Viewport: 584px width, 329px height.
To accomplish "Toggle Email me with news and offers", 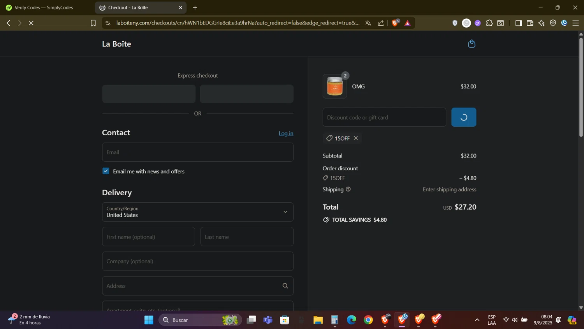I will (x=106, y=171).
